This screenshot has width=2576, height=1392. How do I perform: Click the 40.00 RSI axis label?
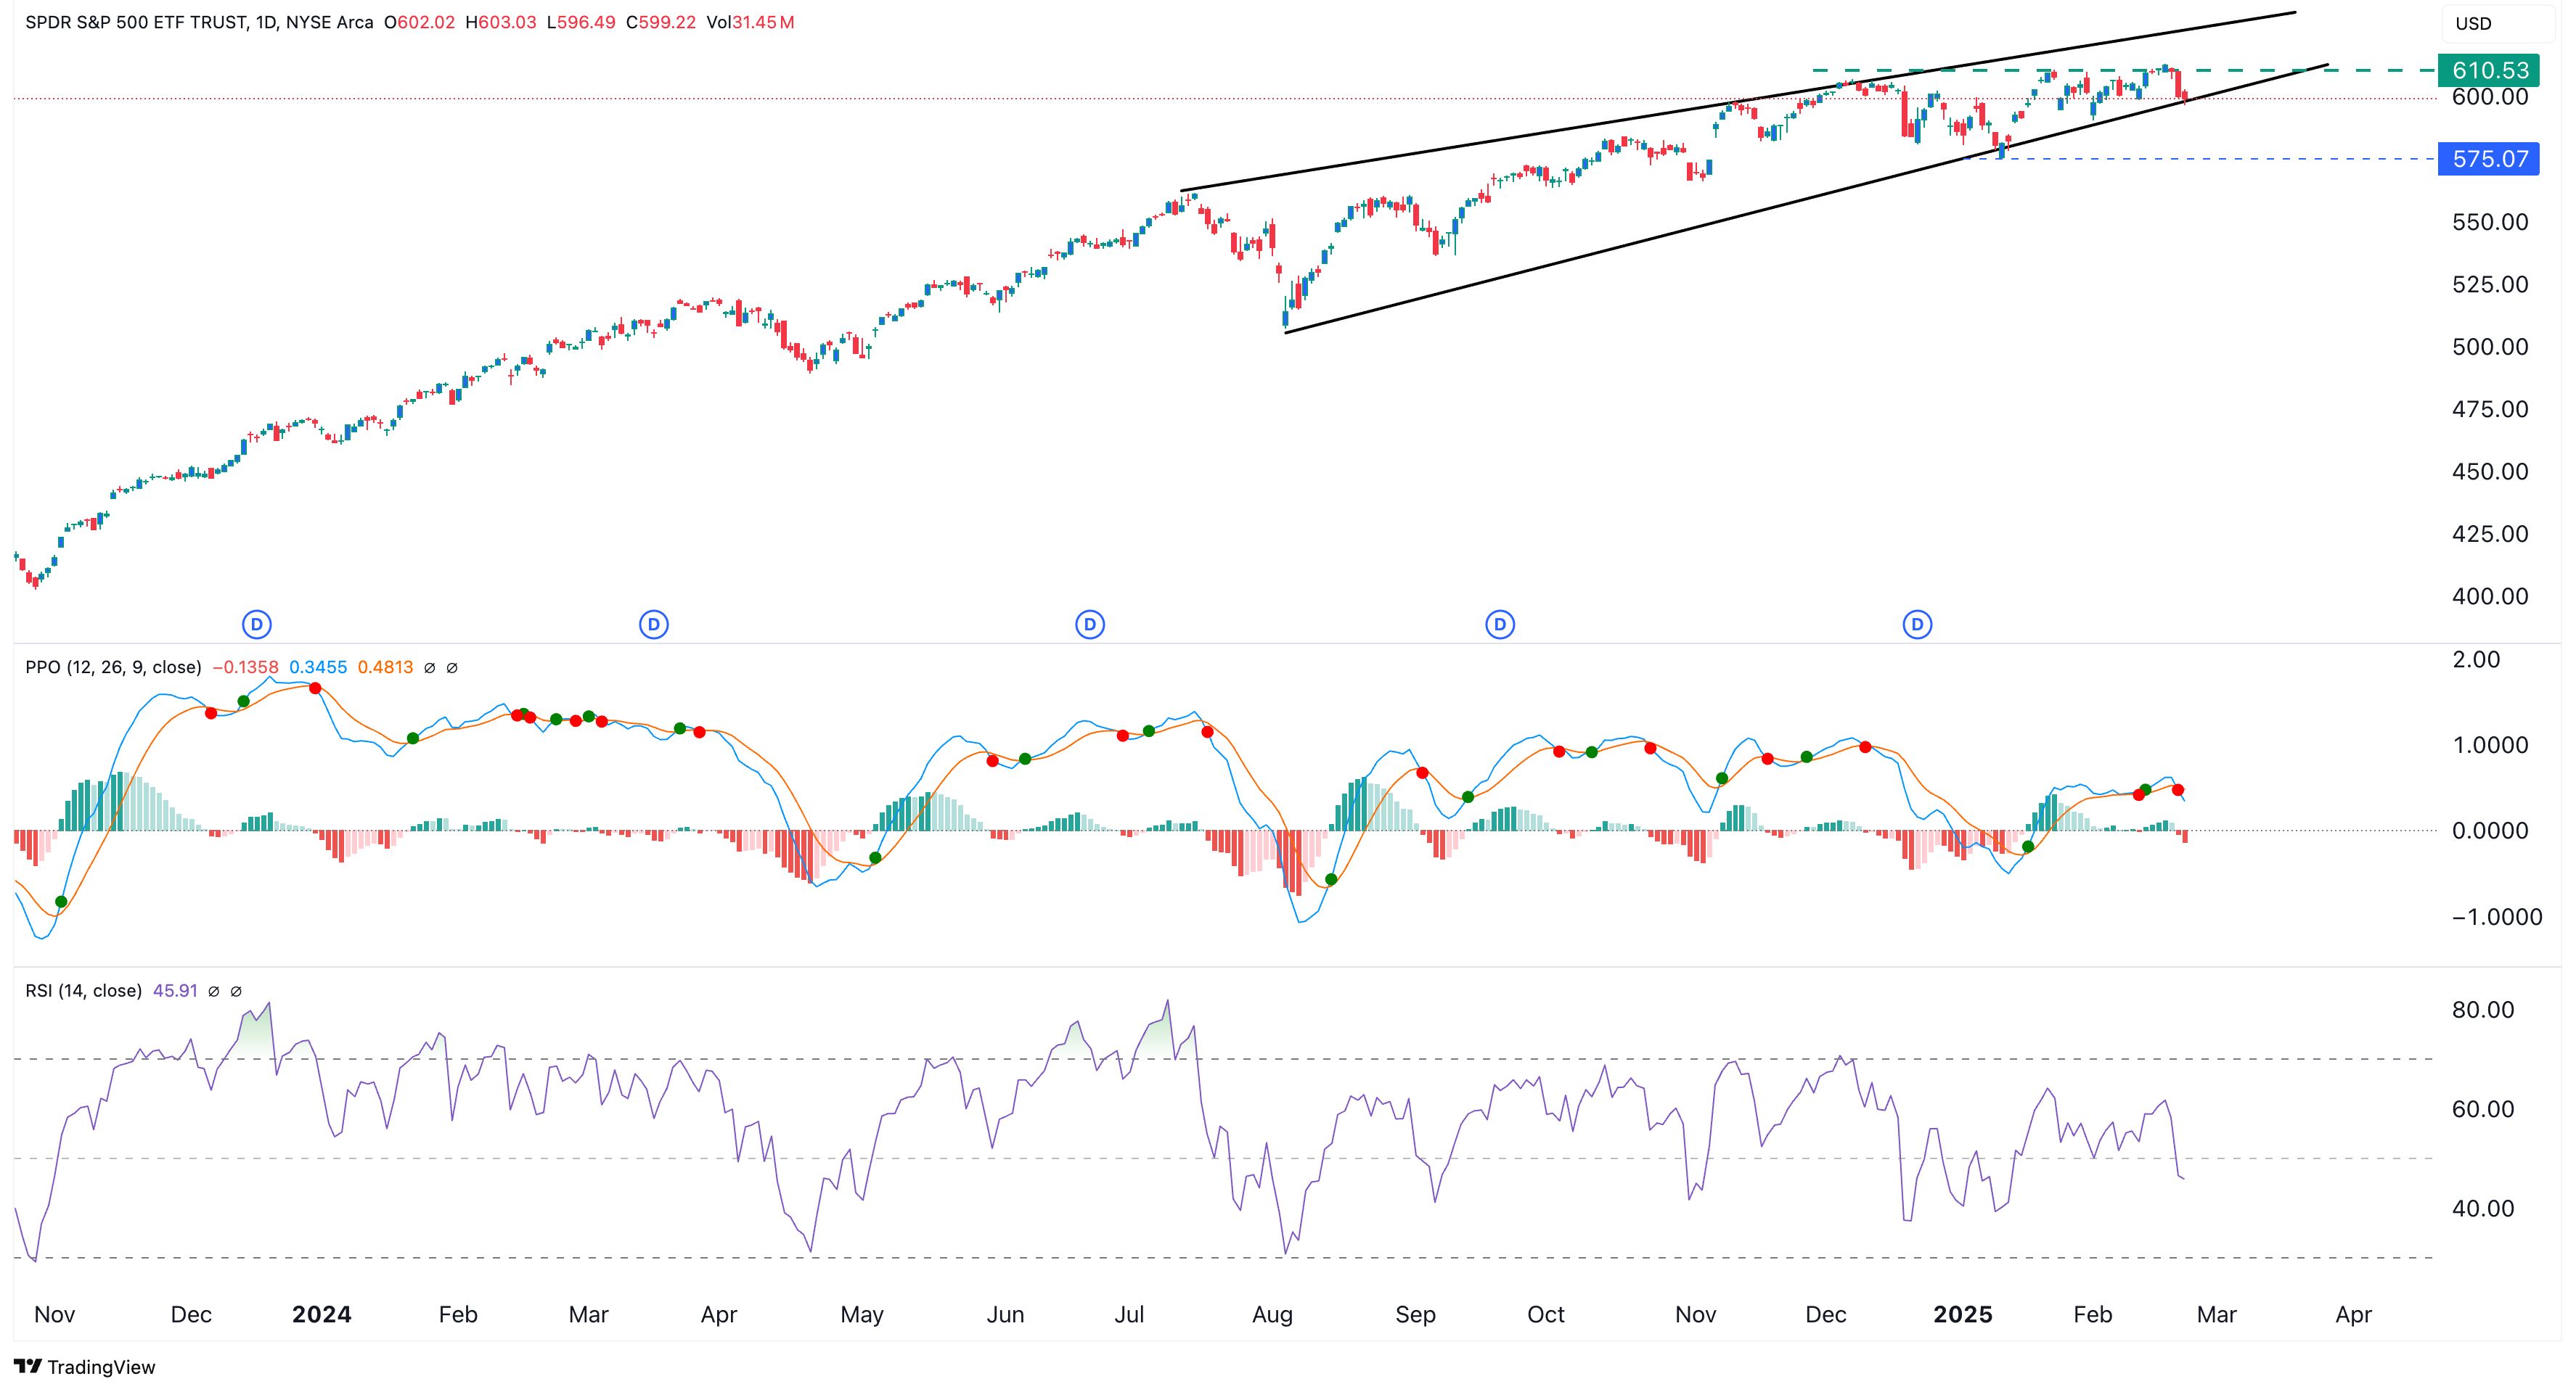(2483, 1209)
